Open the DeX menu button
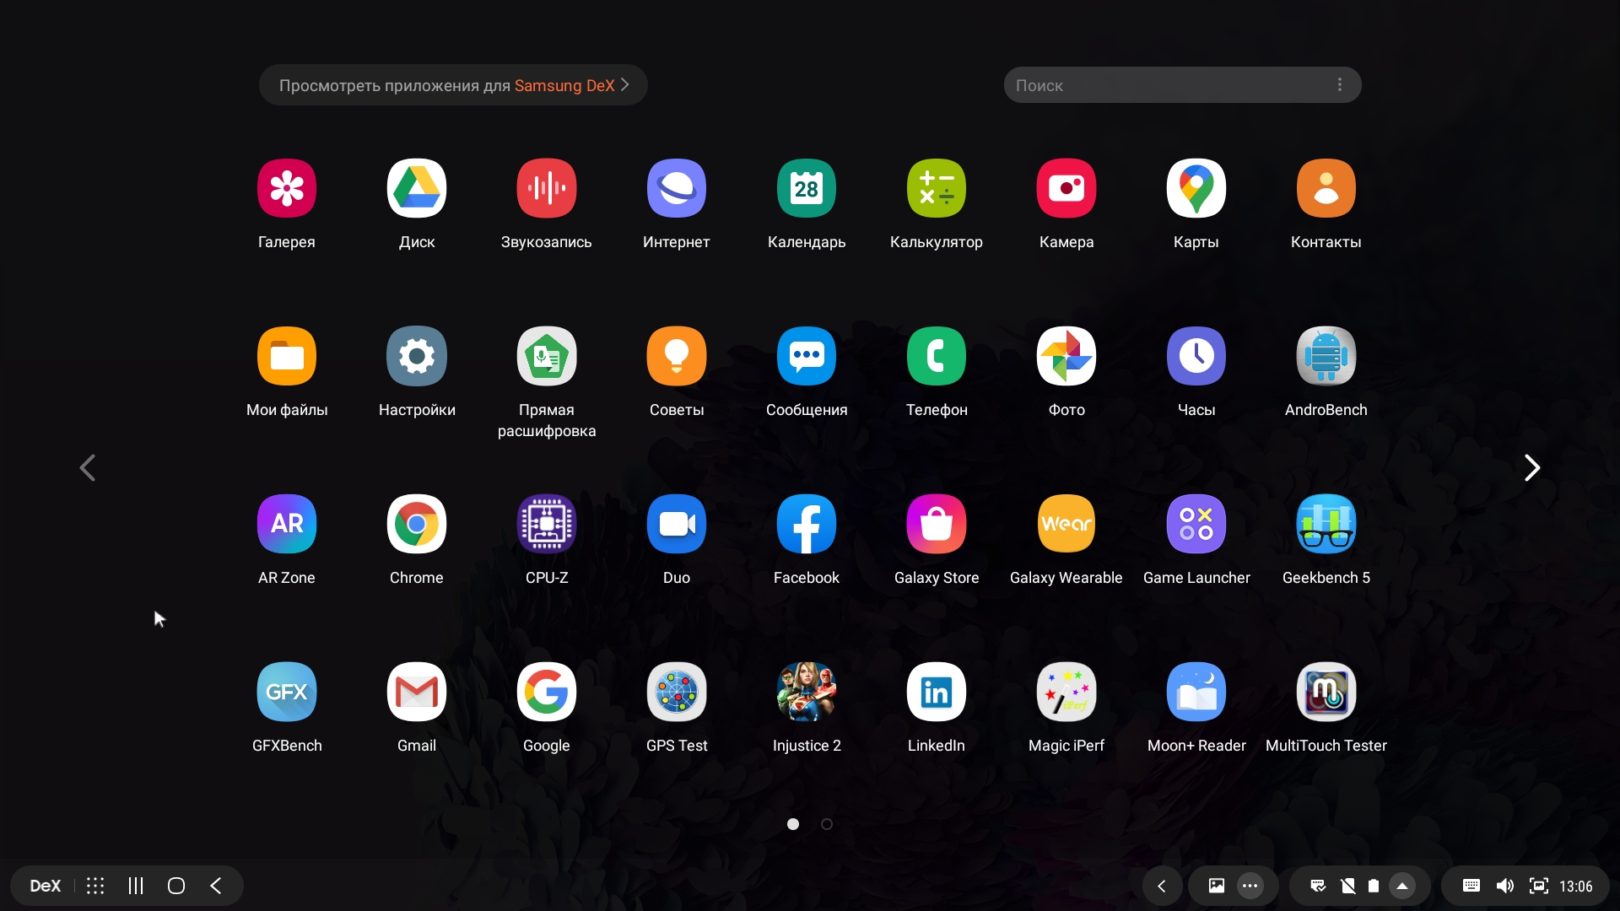This screenshot has height=911, width=1620. (x=45, y=886)
